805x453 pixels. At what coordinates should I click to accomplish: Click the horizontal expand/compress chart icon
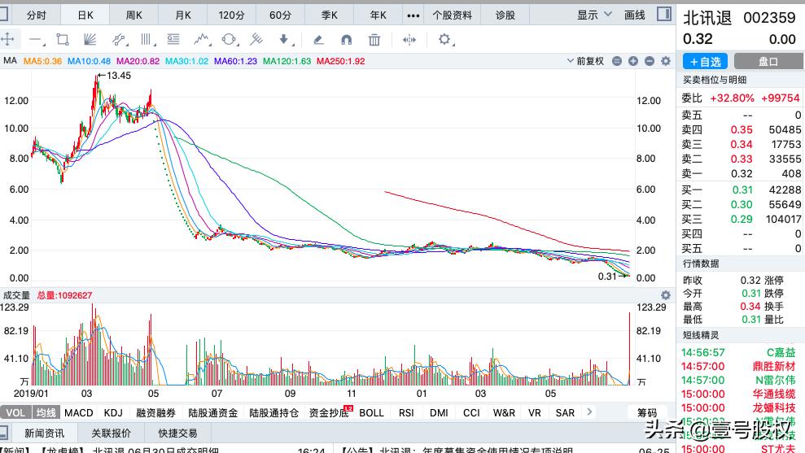pyautogui.click(x=409, y=40)
